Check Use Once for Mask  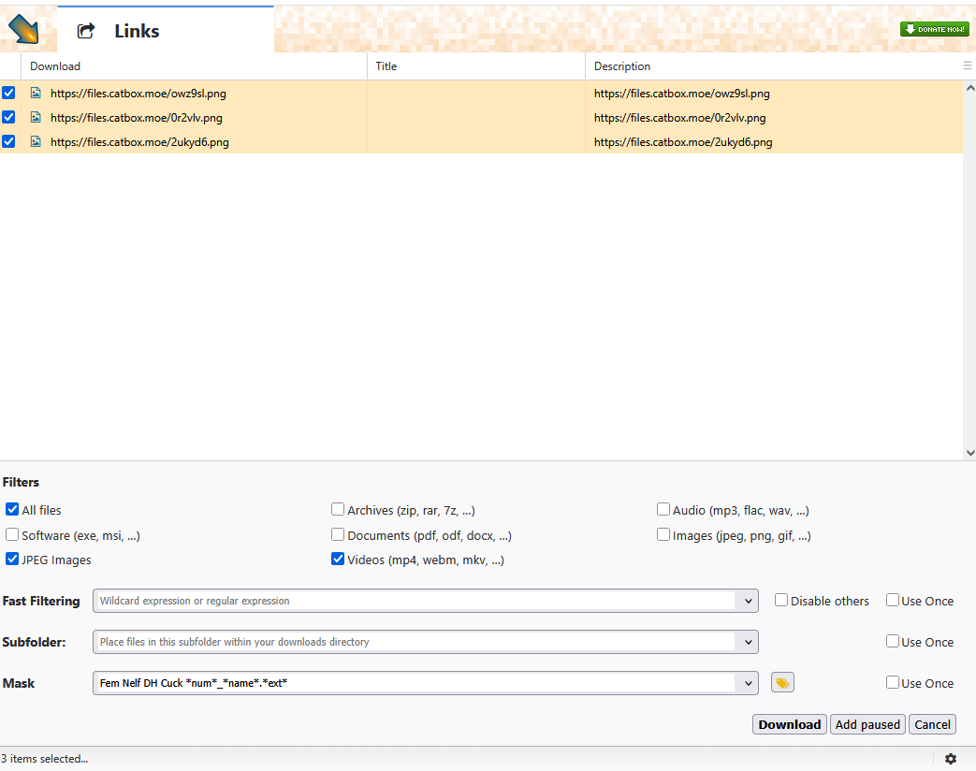pos(893,683)
